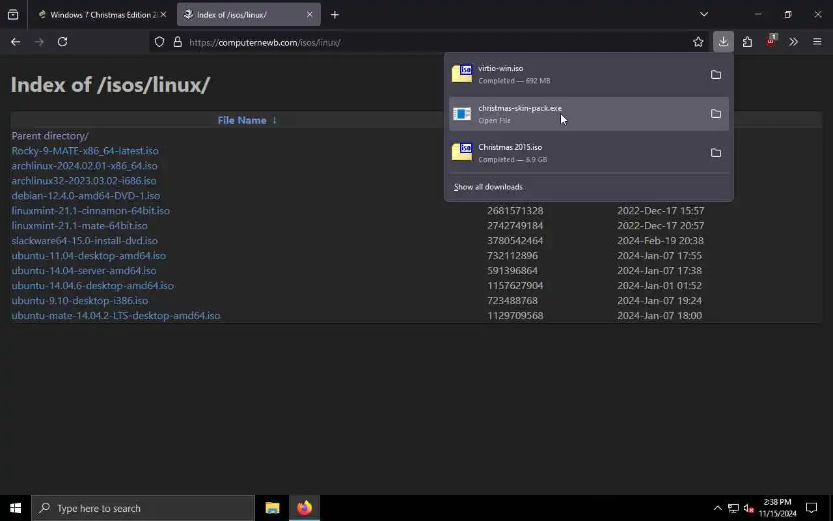Click the taskbar search box
This screenshot has height=521, width=833.
click(x=143, y=508)
